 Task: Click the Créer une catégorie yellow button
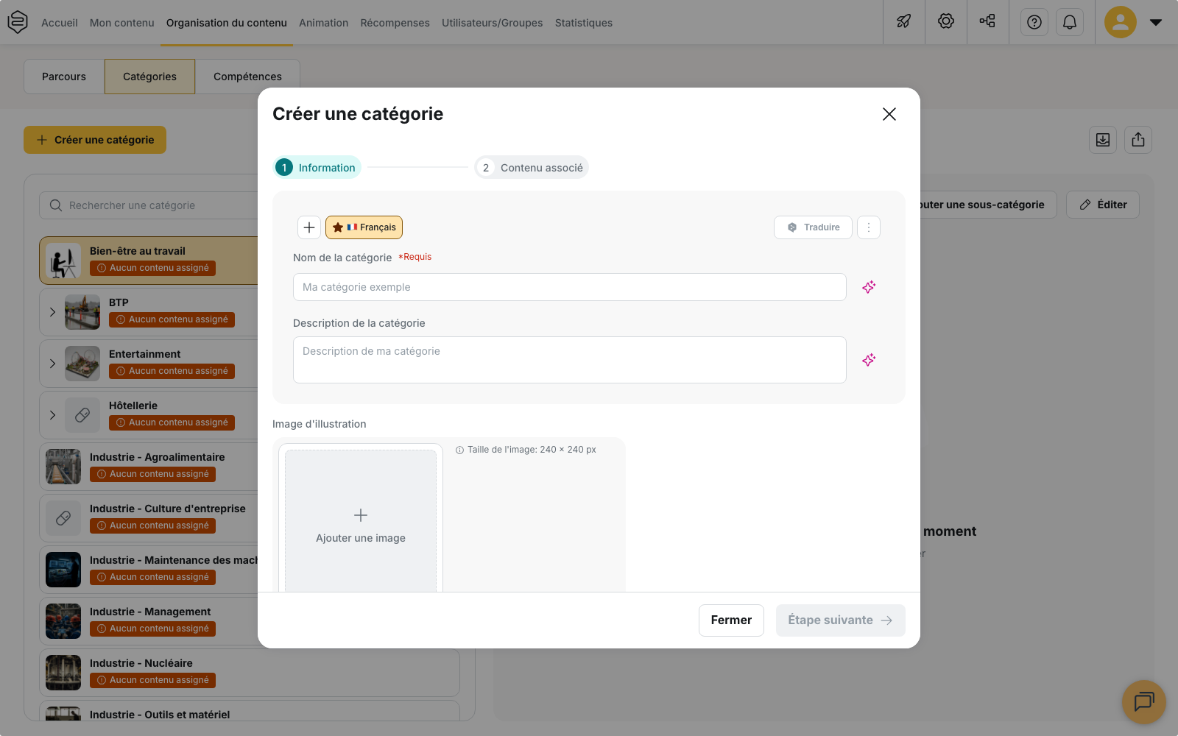pos(95,140)
